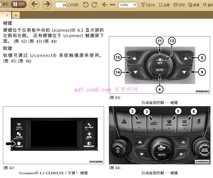Switch to single page (单页) view
The width and height of the screenshot is (213, 178).
pyautogui.click(x=4, y=5)
